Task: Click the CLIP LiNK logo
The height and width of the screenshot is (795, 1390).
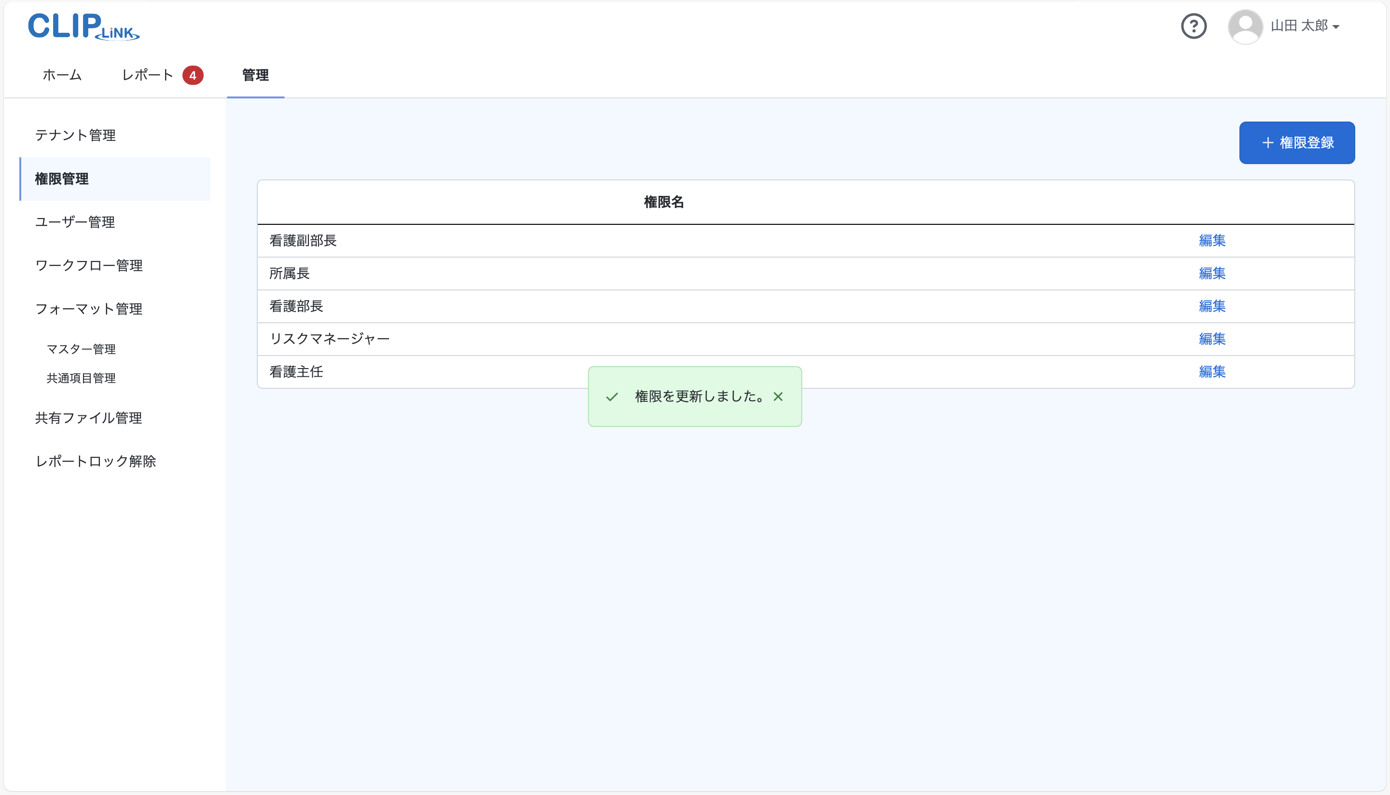Action: (83, 26)
